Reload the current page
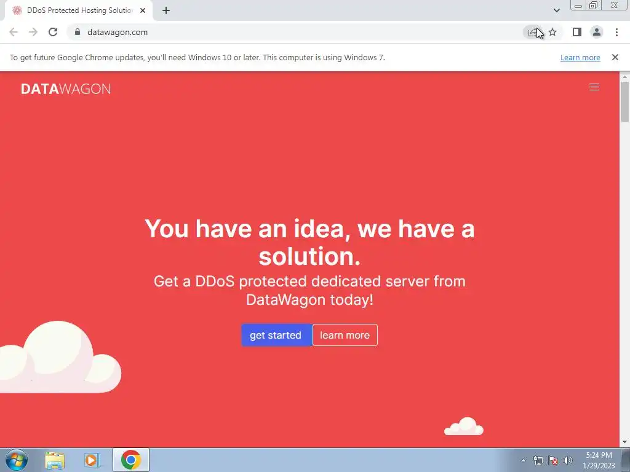 point(53,32)
